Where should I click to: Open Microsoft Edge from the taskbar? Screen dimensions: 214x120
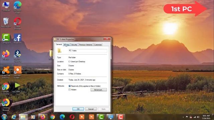[x=62, y=117]
